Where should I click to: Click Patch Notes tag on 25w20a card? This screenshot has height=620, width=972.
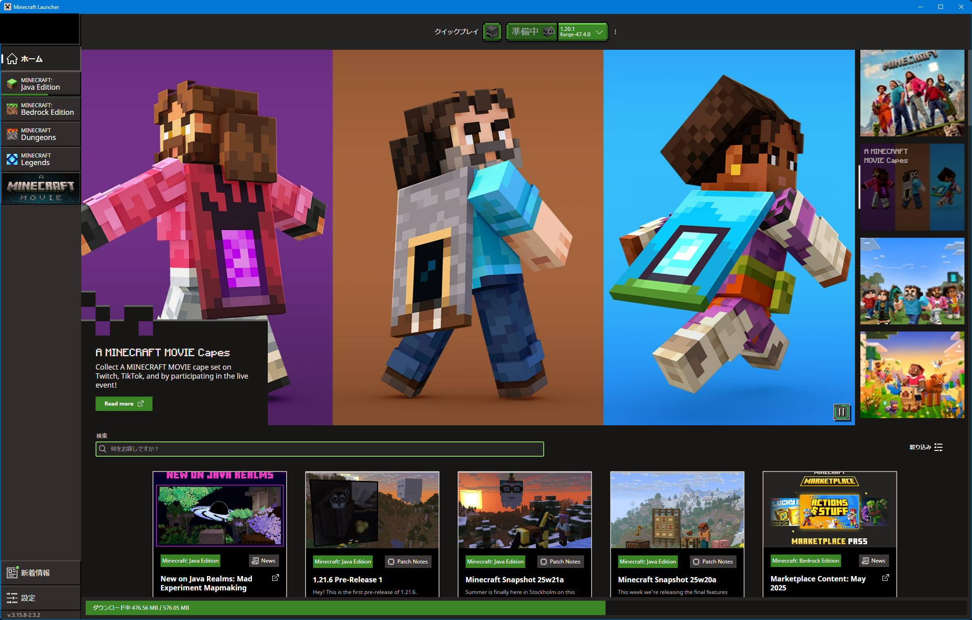[713, 562]
